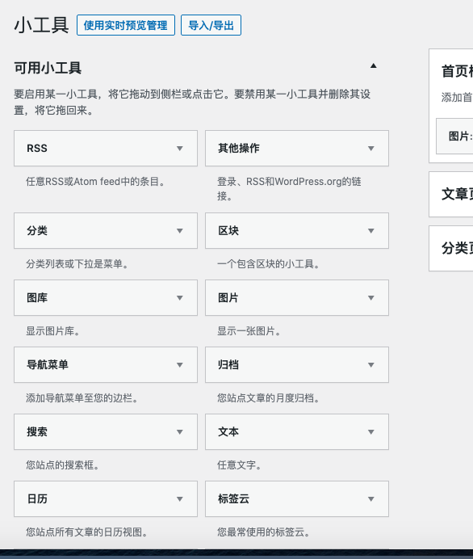Image resolution: width=473 pixels, height=559 pixels.
Task: Expand the 图库 widget arrow
Action: click(x=180, y=298)
